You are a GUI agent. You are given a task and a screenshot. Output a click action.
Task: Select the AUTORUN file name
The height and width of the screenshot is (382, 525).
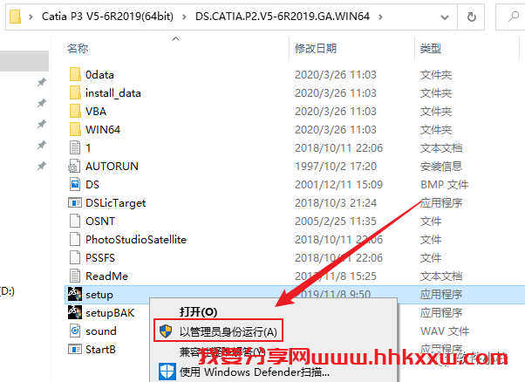coord(112,166)
